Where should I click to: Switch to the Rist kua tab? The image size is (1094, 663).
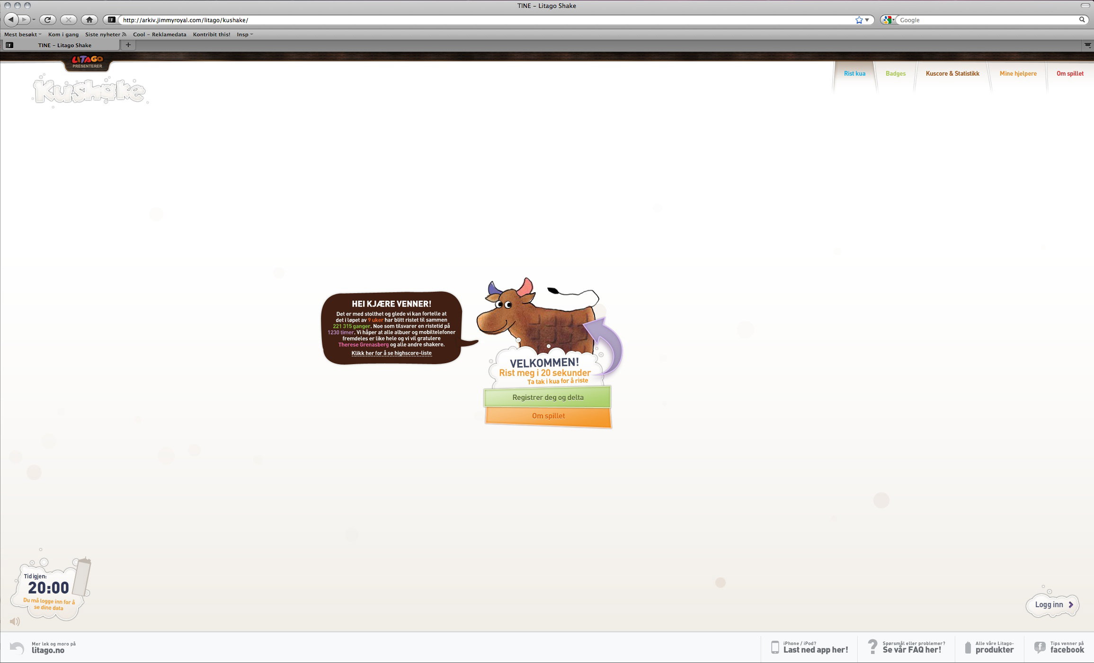[854, 73]
